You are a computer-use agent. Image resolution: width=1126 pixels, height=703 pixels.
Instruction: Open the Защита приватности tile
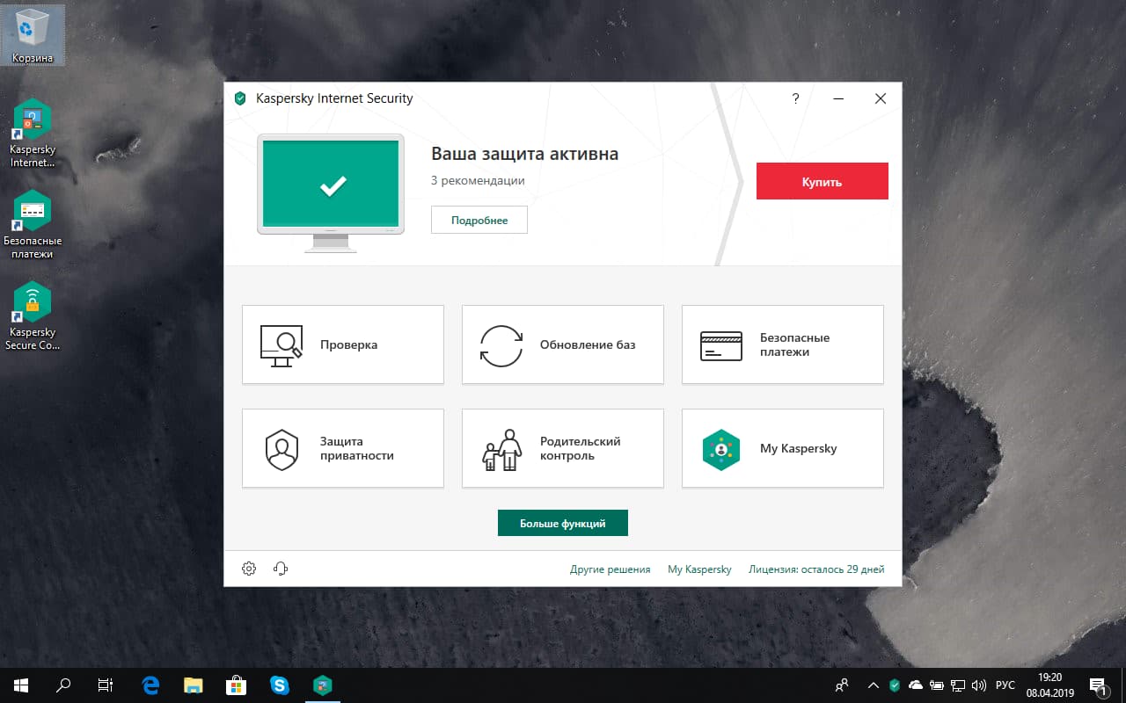coord(343,448)
